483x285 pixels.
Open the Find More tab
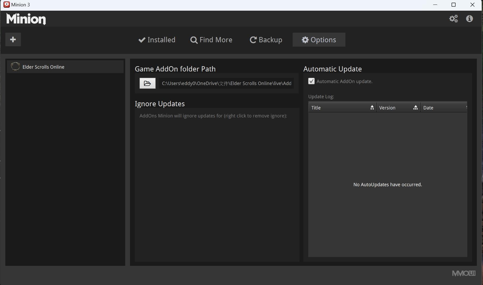[x=211, y=40]
